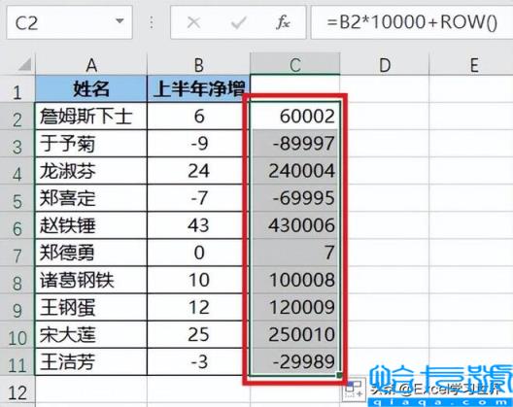
Task: Open the Name Box dropdown arrow
Action: point(120,21)
